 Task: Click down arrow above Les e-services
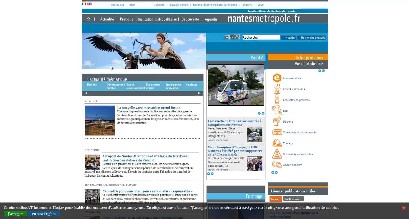323,71
